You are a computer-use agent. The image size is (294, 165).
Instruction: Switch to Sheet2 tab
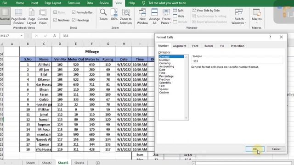point(47,163)
